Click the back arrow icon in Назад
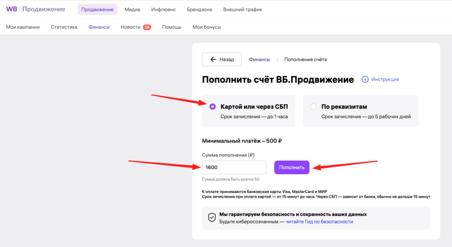This screenshot has height=247, width=452. (x=213, y=60)
